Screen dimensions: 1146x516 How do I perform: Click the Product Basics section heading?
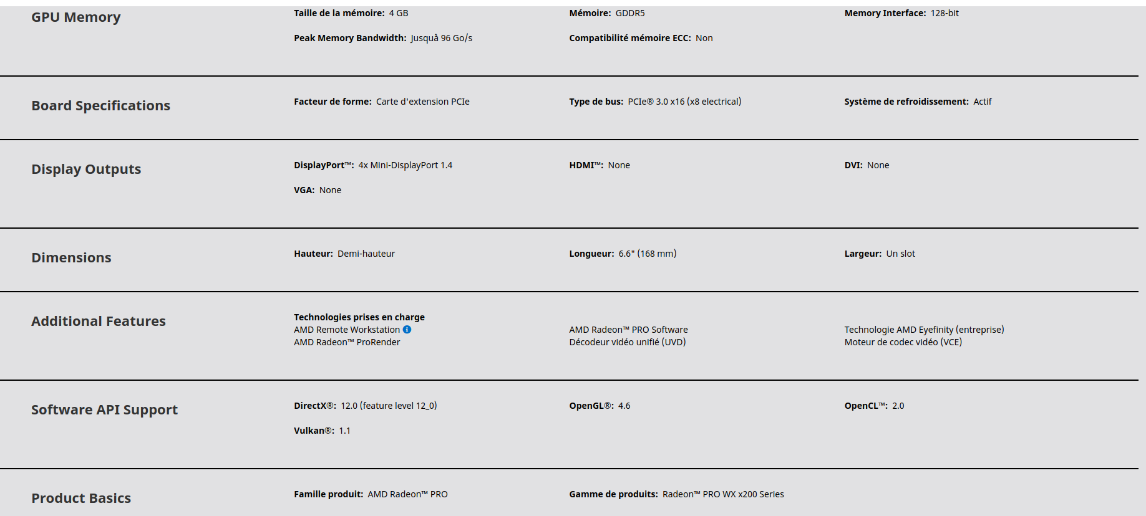[x=81, y=499]
